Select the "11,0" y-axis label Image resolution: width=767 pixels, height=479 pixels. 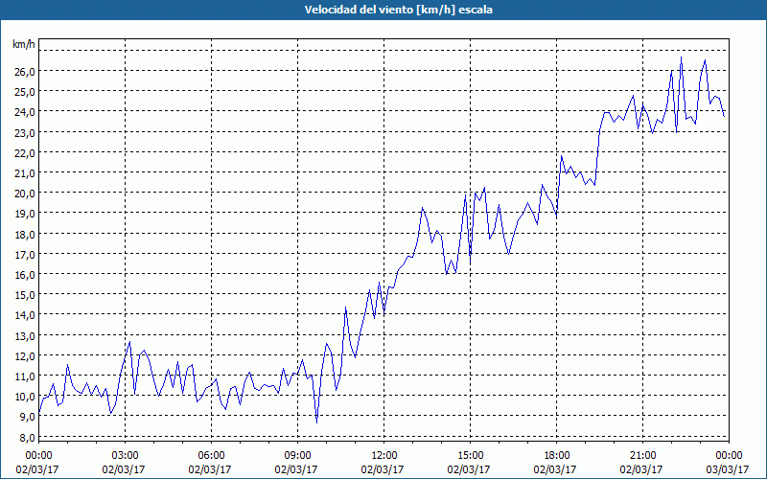point(25,376)
